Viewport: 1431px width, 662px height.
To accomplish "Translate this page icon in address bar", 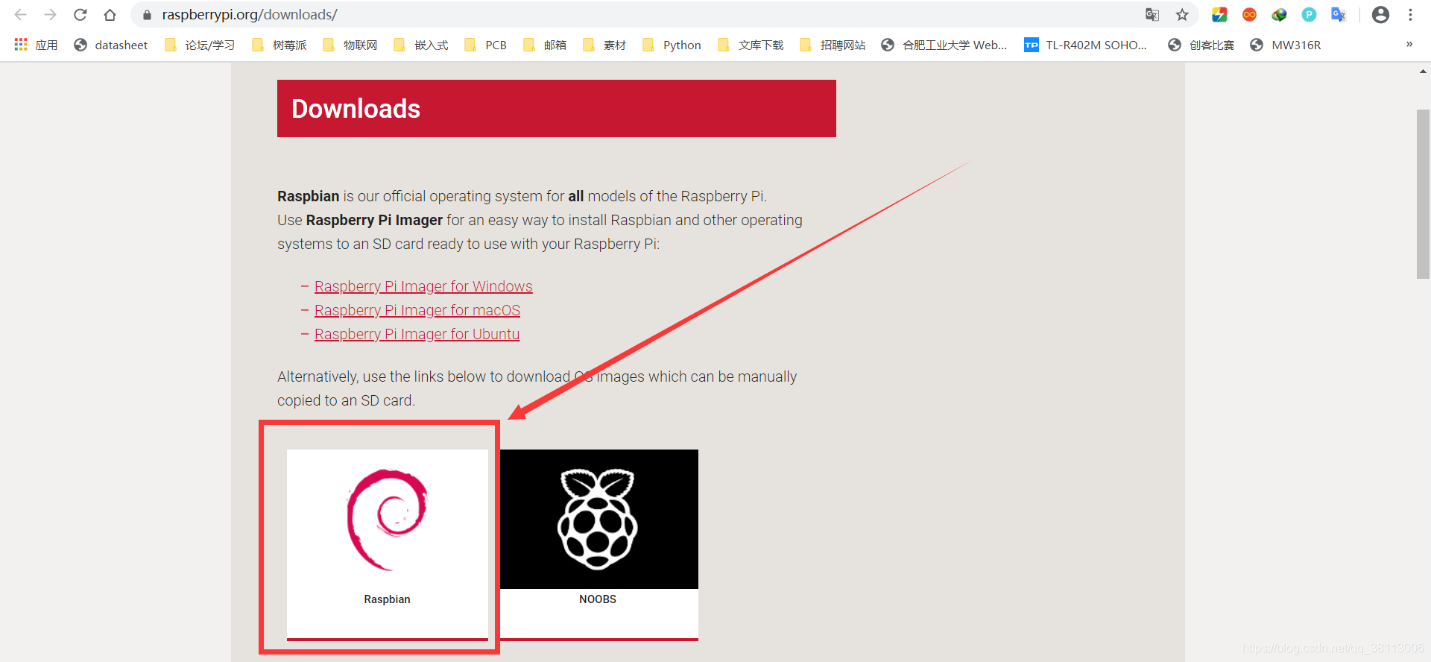I will (x=1152, y=15).
